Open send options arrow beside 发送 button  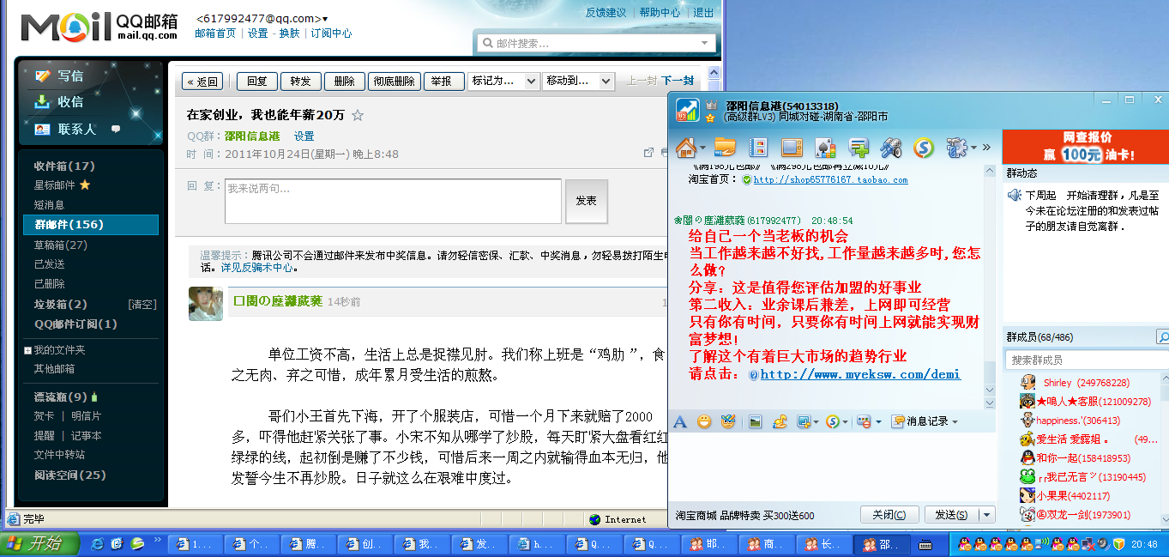click(x=985, y=515)
